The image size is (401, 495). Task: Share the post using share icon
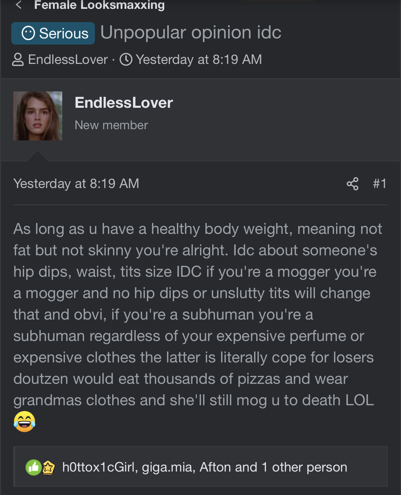352,184
